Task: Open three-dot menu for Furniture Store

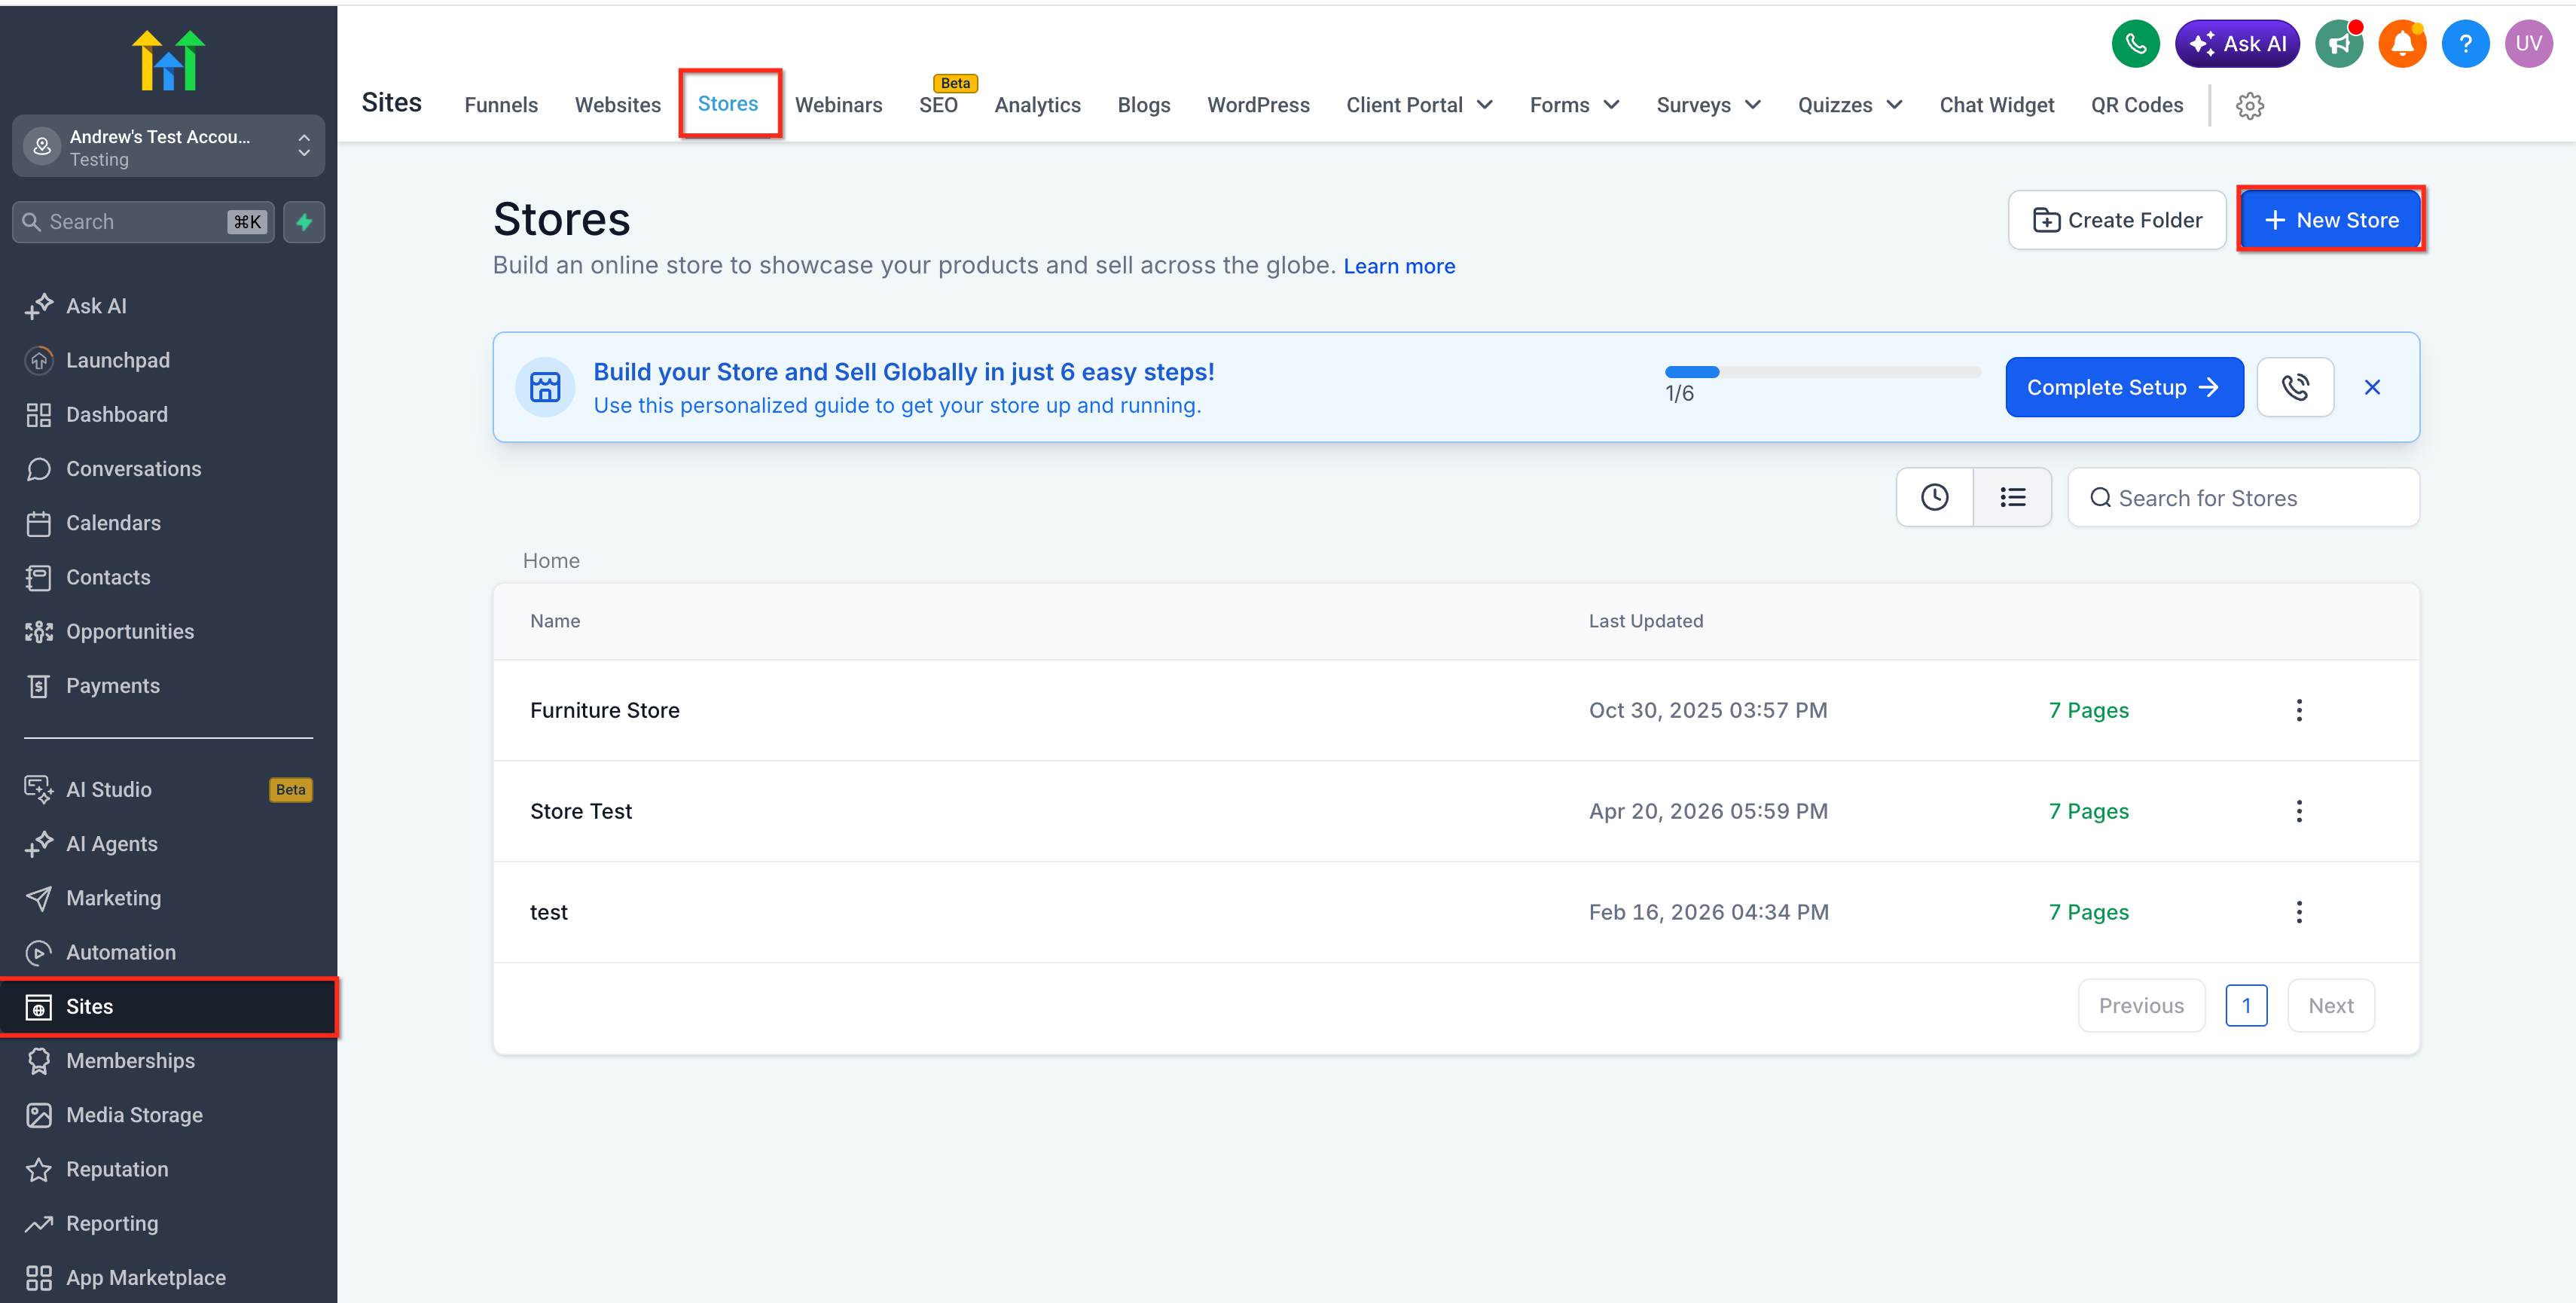Action: (x=2299, y=710)
